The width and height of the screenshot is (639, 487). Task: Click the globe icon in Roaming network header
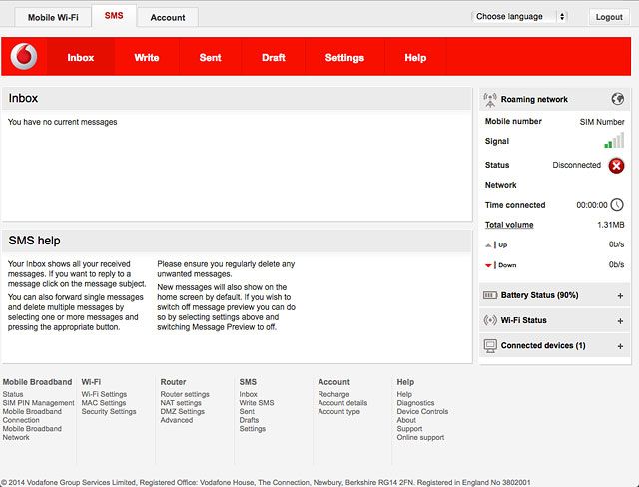point(618,99)
